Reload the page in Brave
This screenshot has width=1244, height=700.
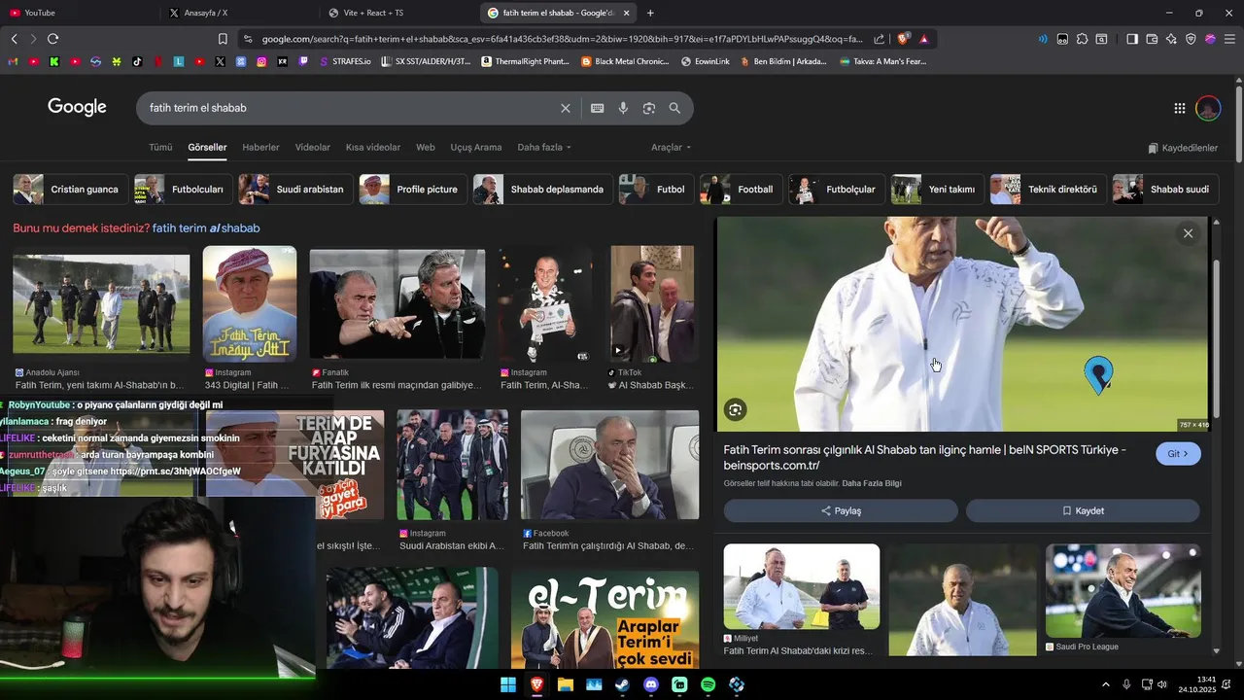52,39
